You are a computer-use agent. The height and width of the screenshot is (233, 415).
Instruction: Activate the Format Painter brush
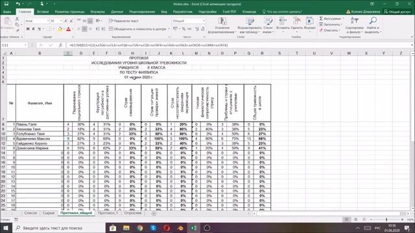point(18,30)
